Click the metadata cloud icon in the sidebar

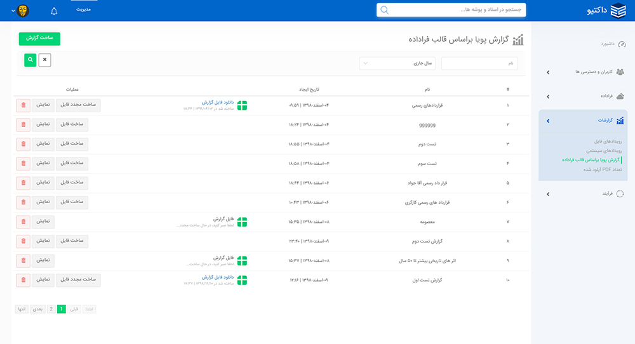[620, 96]
